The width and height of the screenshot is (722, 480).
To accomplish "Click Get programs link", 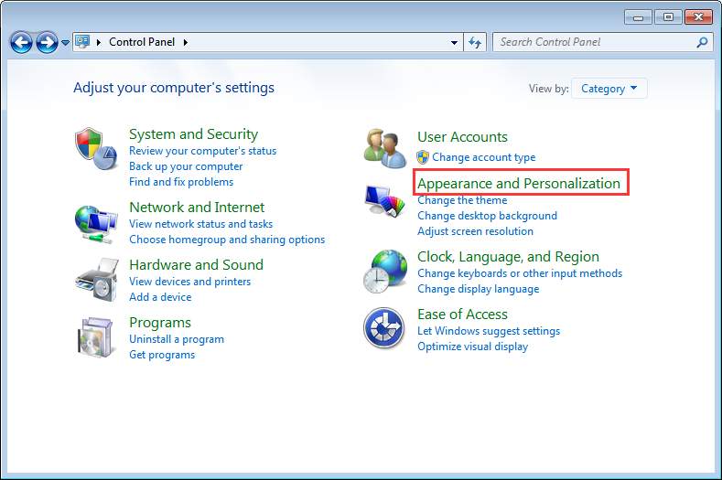I will (x=162, y=355).
